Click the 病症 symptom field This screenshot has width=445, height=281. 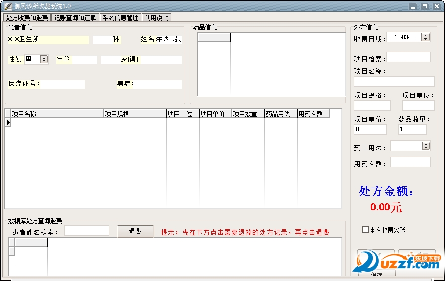tap(157, 84)
